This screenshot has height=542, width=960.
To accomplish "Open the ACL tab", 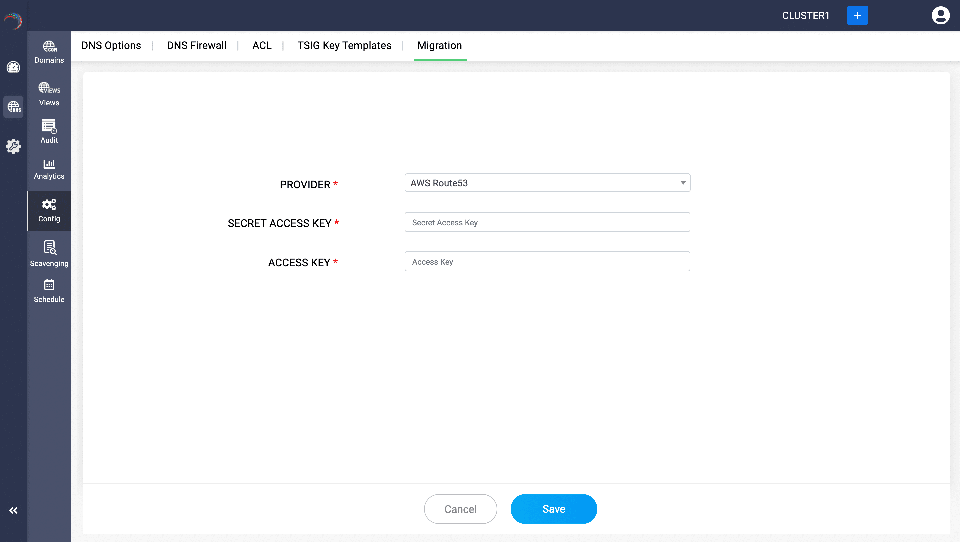I will pos(262,45).
